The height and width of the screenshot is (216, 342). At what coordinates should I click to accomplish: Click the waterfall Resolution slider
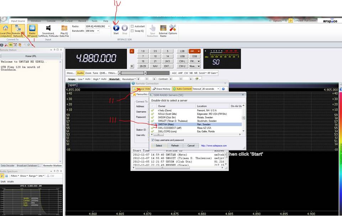click(x=147, y=79)
